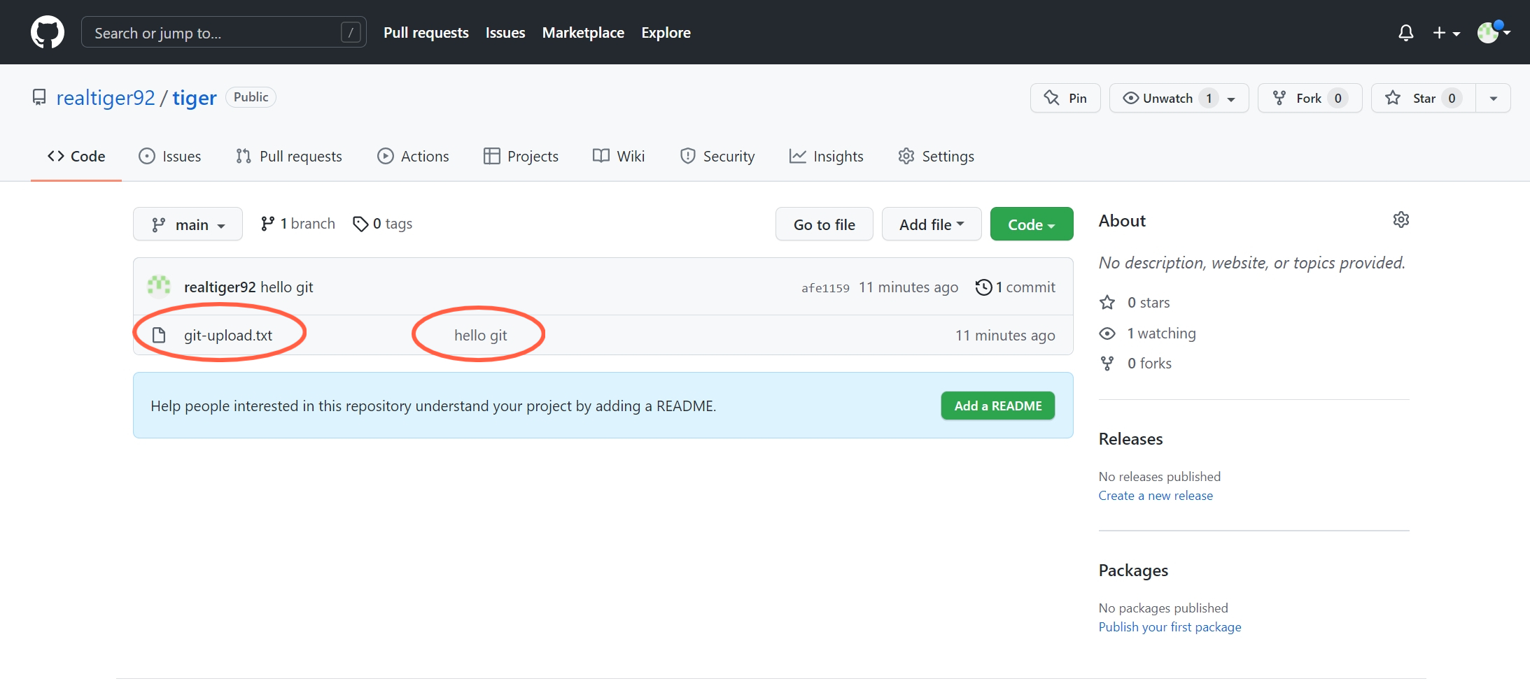The image size is (1530, 681).
Task: Open the user avatar menu
Action: click(1494, 32)
